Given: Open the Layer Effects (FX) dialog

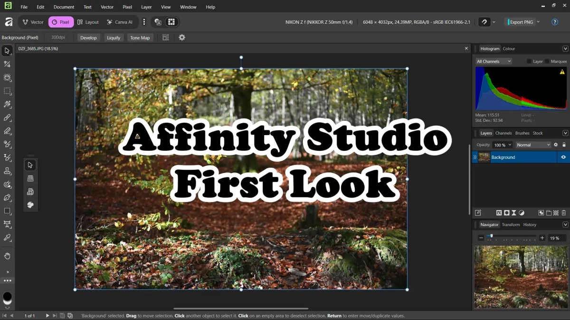Looking at the screenshot, I should point(499,212).
